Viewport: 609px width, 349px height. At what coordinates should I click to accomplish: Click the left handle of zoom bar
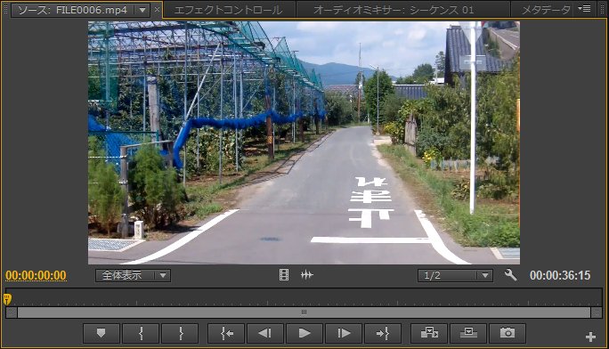click(x=12, y=312)
